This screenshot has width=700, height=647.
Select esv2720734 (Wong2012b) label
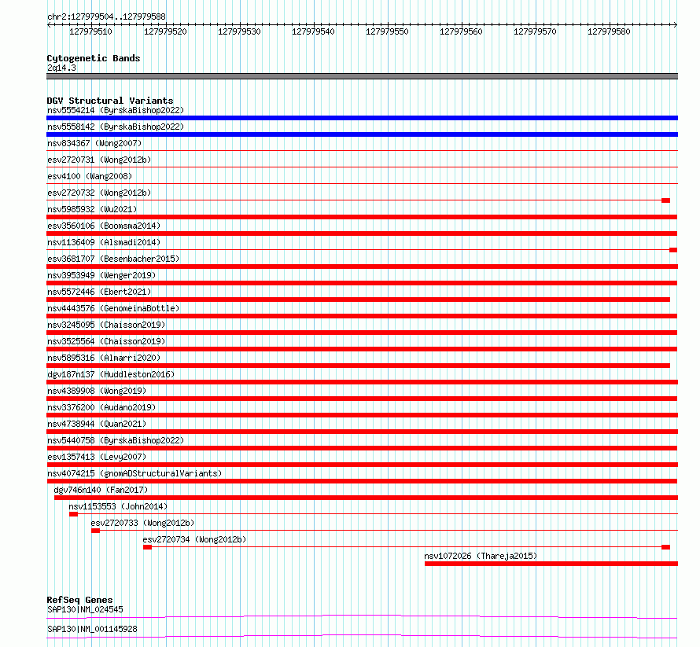pos(194,539)
